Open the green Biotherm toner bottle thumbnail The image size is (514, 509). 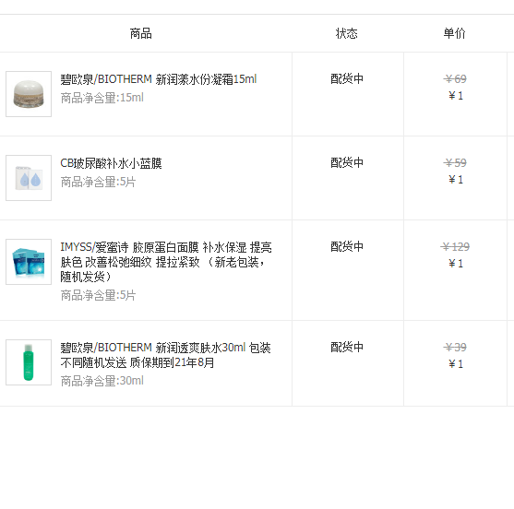[29, 362]
